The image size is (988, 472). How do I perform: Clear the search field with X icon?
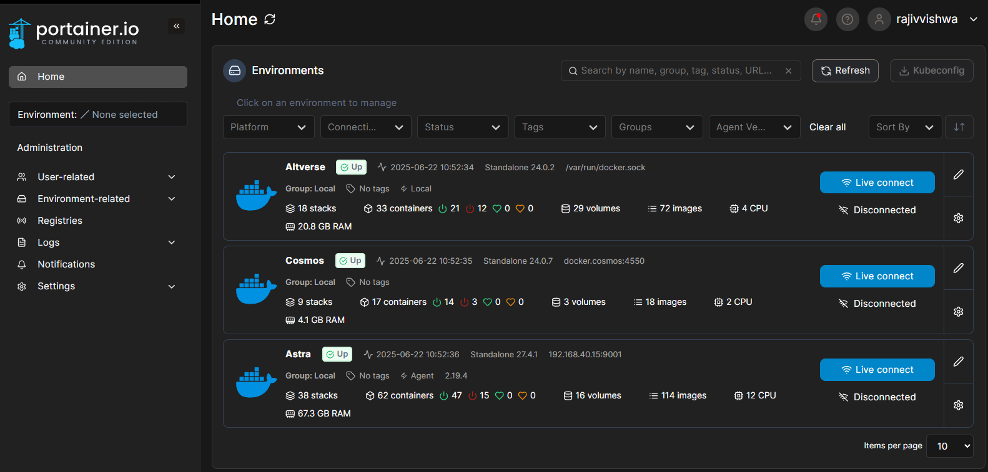(x=789, y=71)
